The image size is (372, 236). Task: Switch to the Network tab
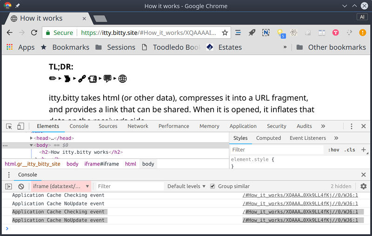pos(138,126)
